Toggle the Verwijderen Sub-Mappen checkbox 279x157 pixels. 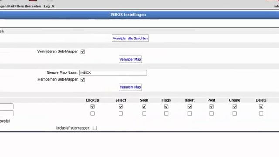coord(82,51)
